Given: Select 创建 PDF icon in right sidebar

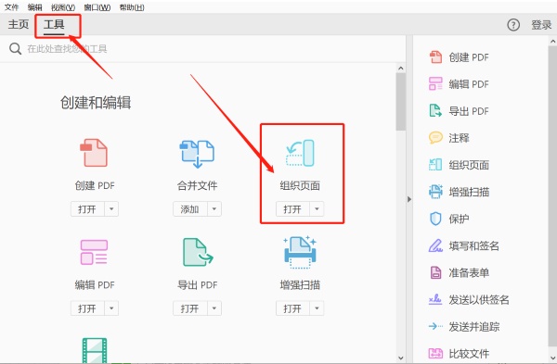Looking at the screenshot, I should pos(435,57).
